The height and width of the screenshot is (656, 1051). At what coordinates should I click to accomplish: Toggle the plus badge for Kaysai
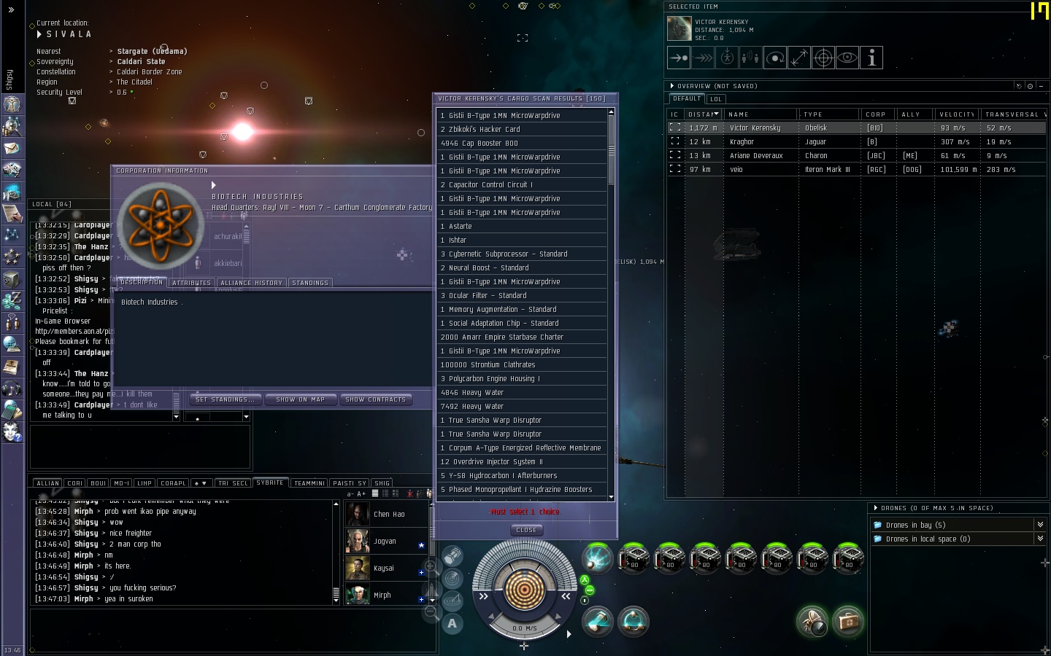tap(421, 572)
